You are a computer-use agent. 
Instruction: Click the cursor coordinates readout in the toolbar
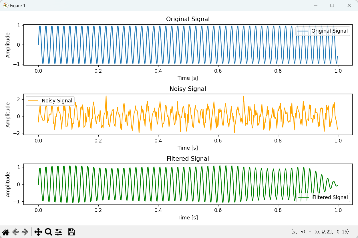(320, 231)
